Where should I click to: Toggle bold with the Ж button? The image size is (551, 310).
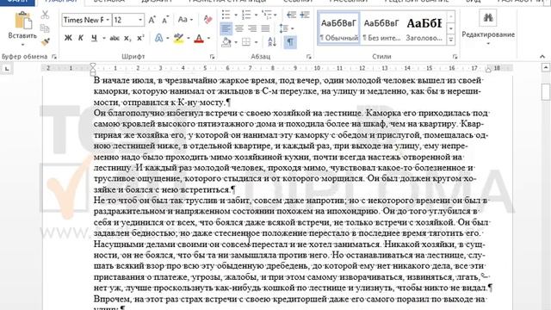pyautogui.click(x=68, y=38)
